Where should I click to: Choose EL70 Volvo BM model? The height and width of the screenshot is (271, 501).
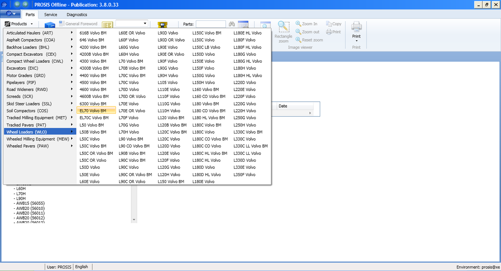coord(96,111)
